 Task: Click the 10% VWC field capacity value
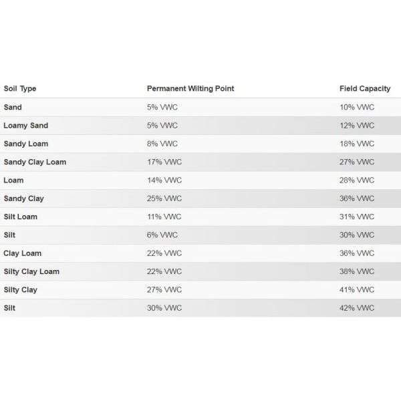[x=357, y=107]
